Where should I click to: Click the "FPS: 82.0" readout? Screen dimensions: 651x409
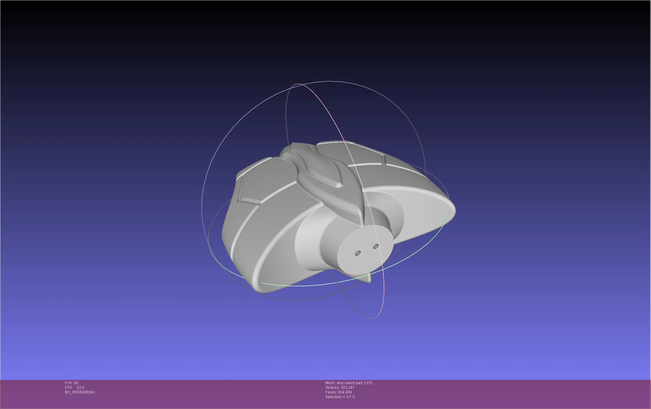point(75,388)
